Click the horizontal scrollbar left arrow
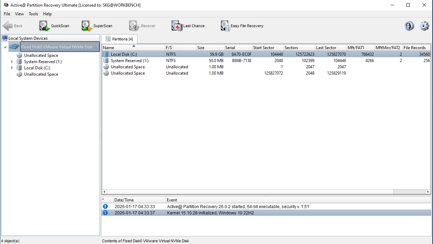This screenshot has width=433, height=244. 105,192
